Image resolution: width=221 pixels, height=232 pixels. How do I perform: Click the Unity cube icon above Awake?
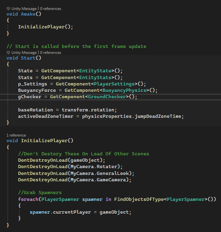coord(8,8)
